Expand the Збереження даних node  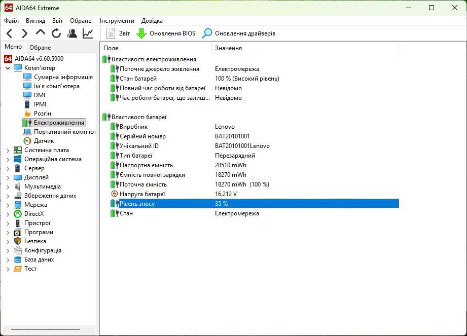[8, 196]
